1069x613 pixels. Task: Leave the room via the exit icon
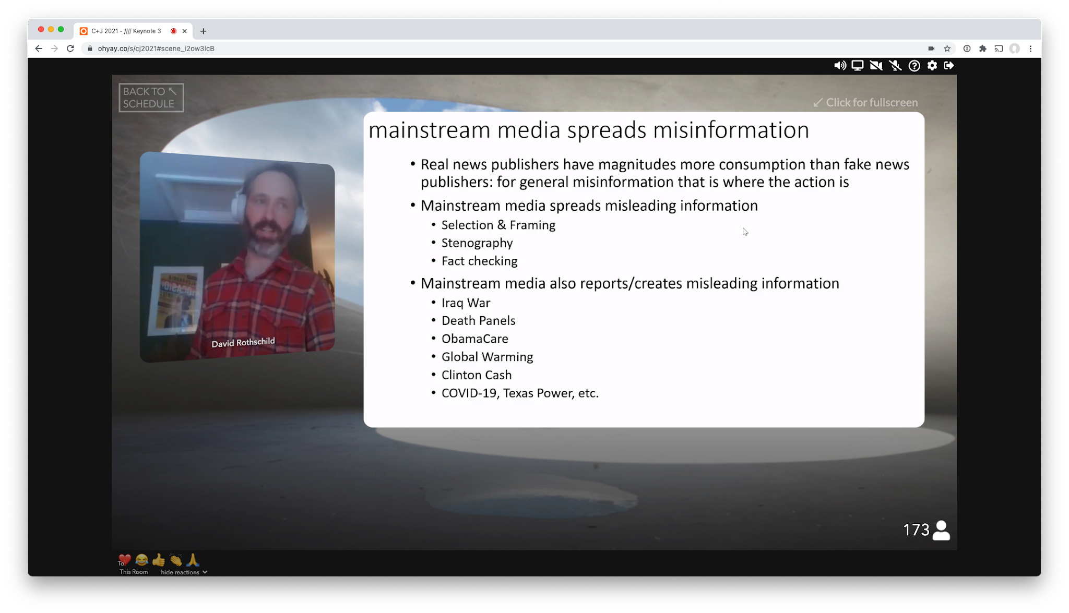949,65
